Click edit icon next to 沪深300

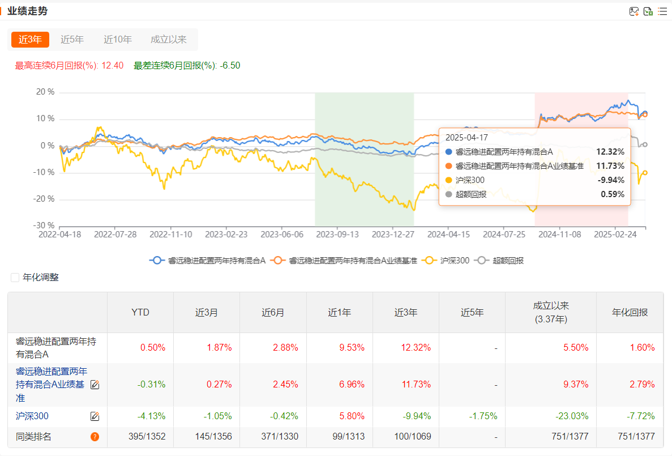(95, 416)
